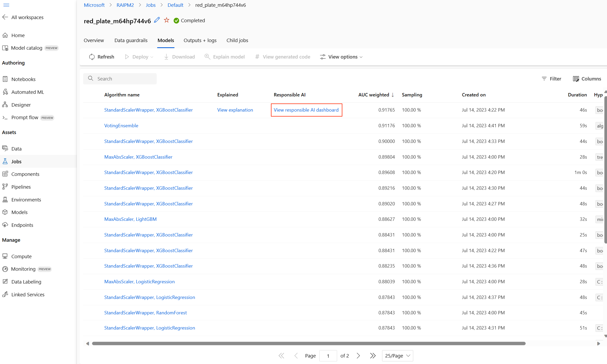Click the edit job name pencil icon
This screenshot has height=364, width=607.
coord(157,20)
